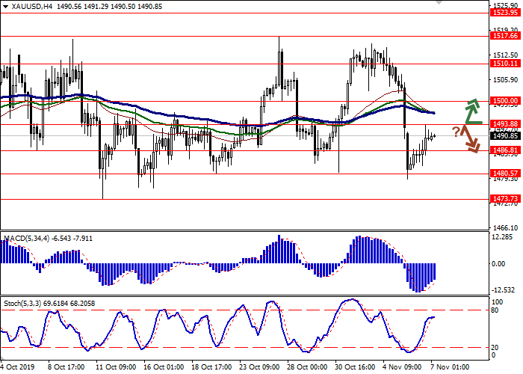
Task: Select the 1486.81 support price label
Action: click(505, 150)
